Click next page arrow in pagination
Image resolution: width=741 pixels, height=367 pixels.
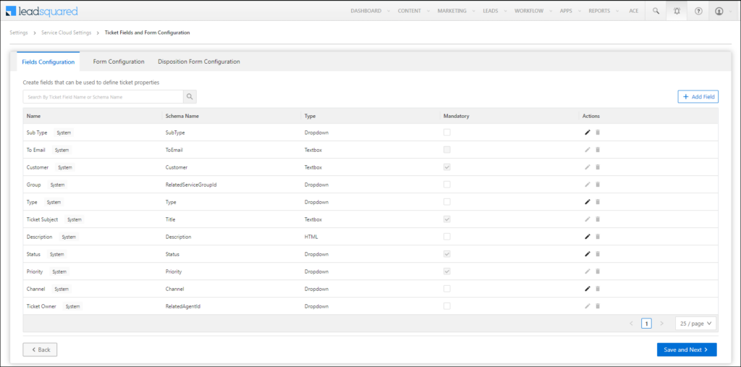(x=661, y=324)
